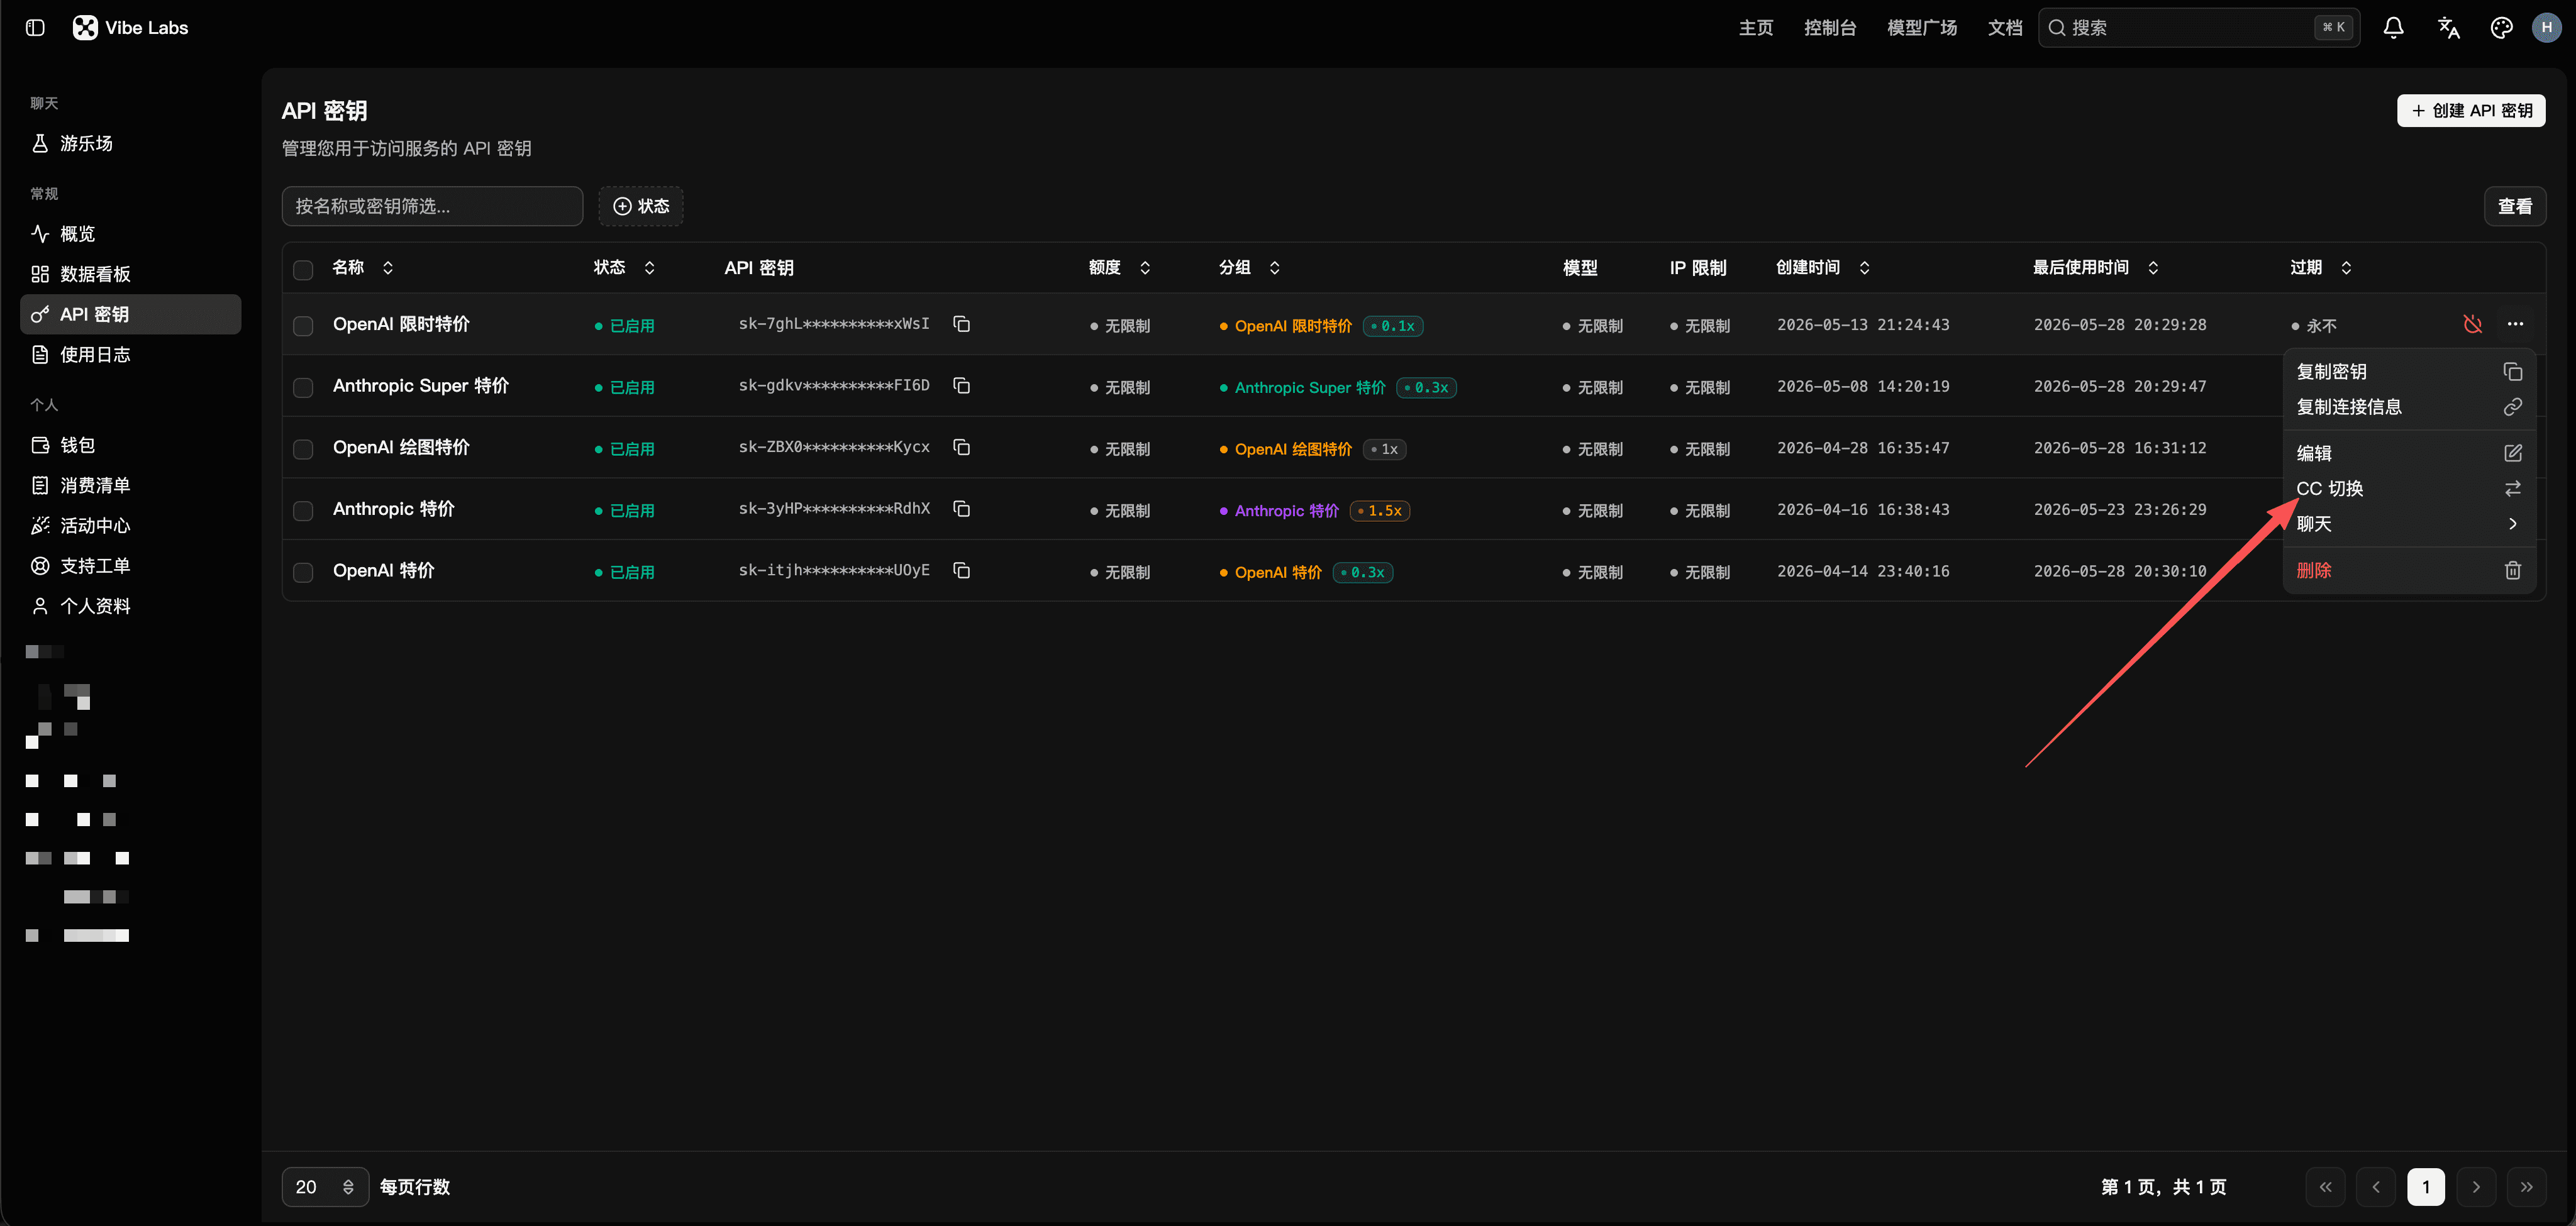Toggle the select-all checkbox in the table header
Viewport: 2576px width, 1226px height.
303,269
